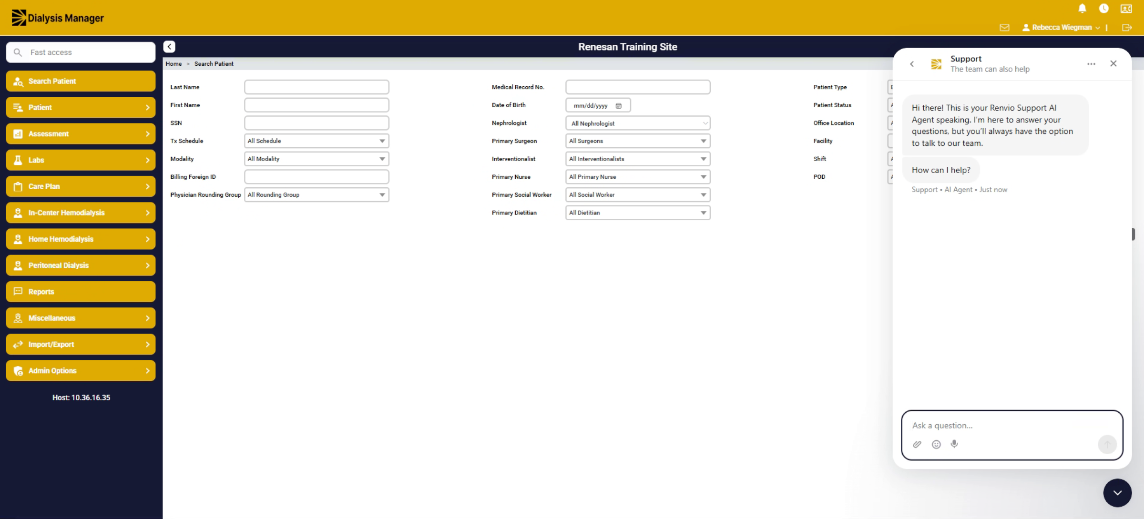Collapse the sidebar with the arrow button
This screenshot has height=519, width=1144.
(169, 47)
